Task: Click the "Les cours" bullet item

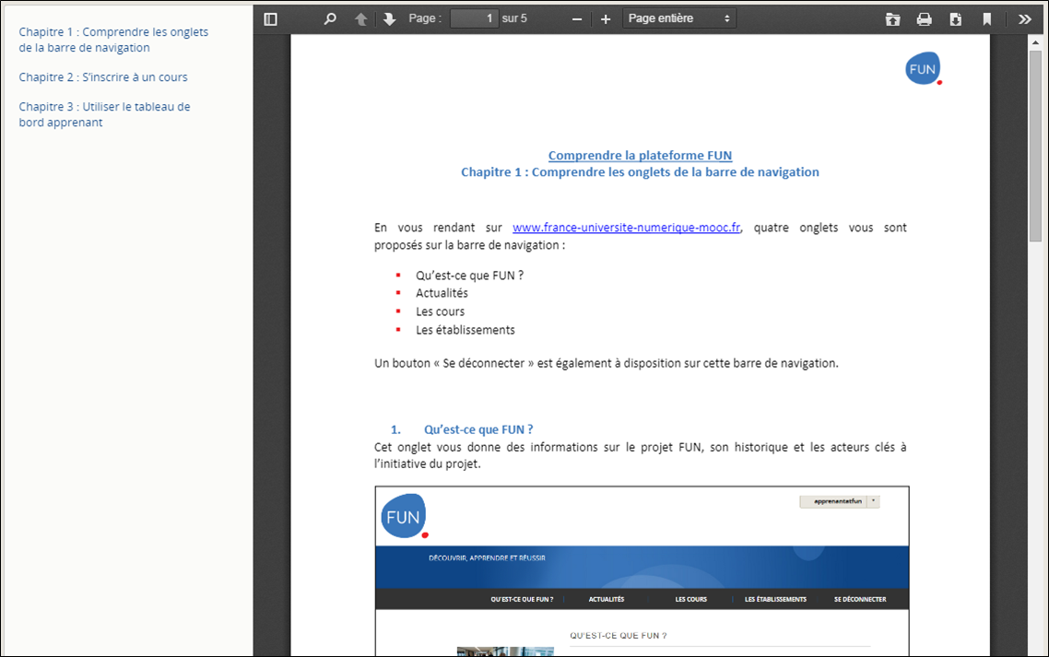Action: click(x=441, y=311)
